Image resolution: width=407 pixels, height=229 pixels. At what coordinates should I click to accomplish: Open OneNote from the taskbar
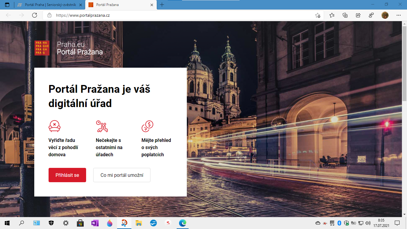[95, 223]
